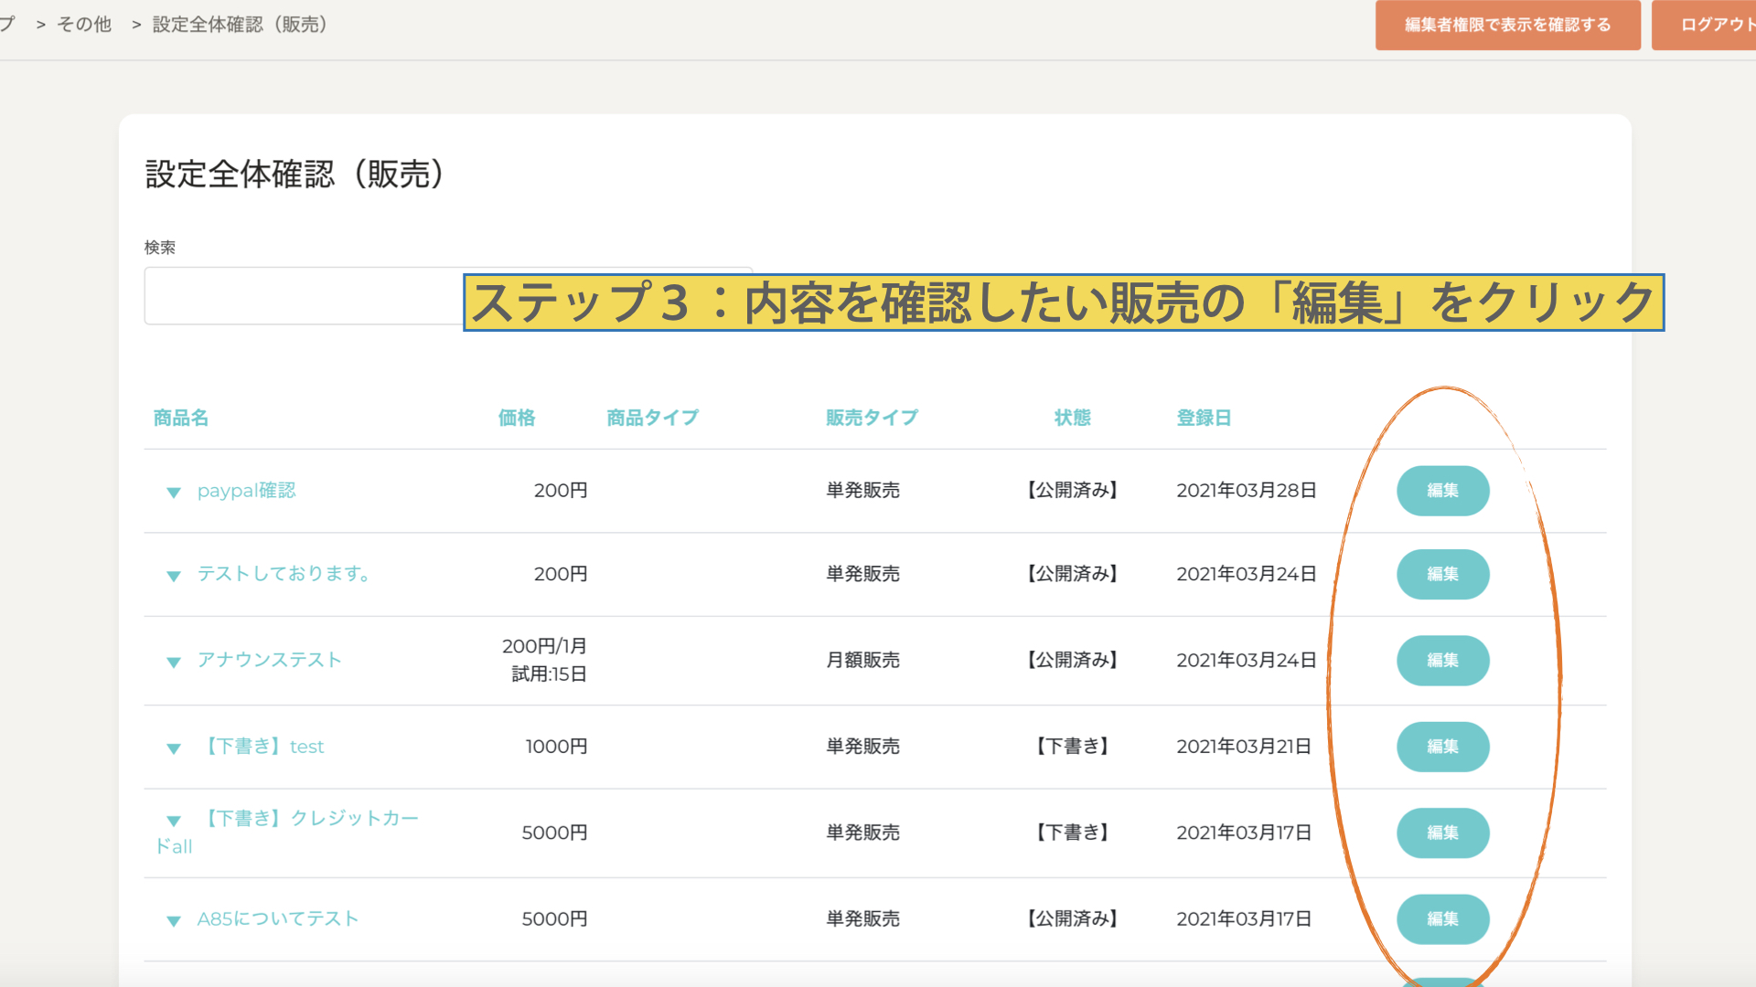Image resolution: width=1756 pixels, height=987 pixels.
Task: Expand the 【下書き】test row arrow
Action: 173,748
